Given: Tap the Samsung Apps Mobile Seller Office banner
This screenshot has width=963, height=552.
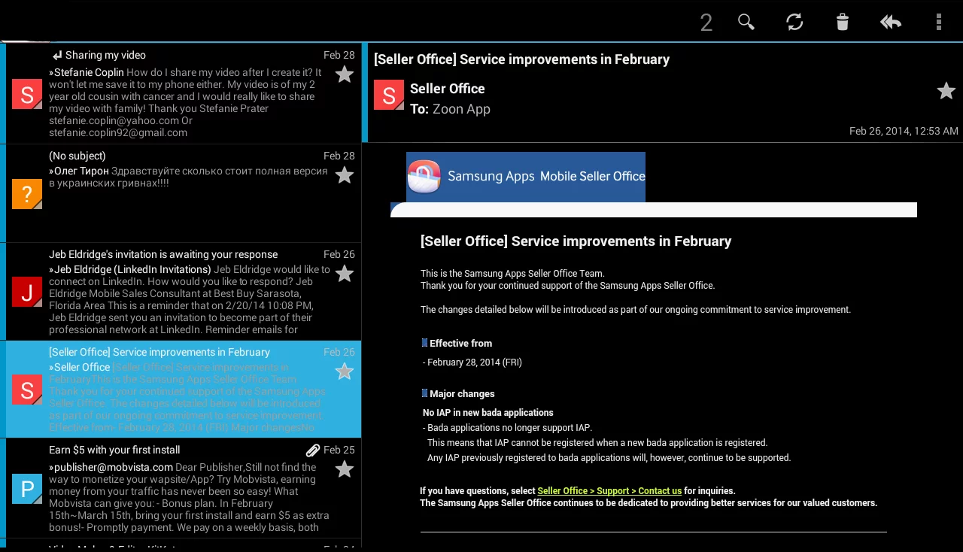Looking at the screenshot, I should [526, 177].
